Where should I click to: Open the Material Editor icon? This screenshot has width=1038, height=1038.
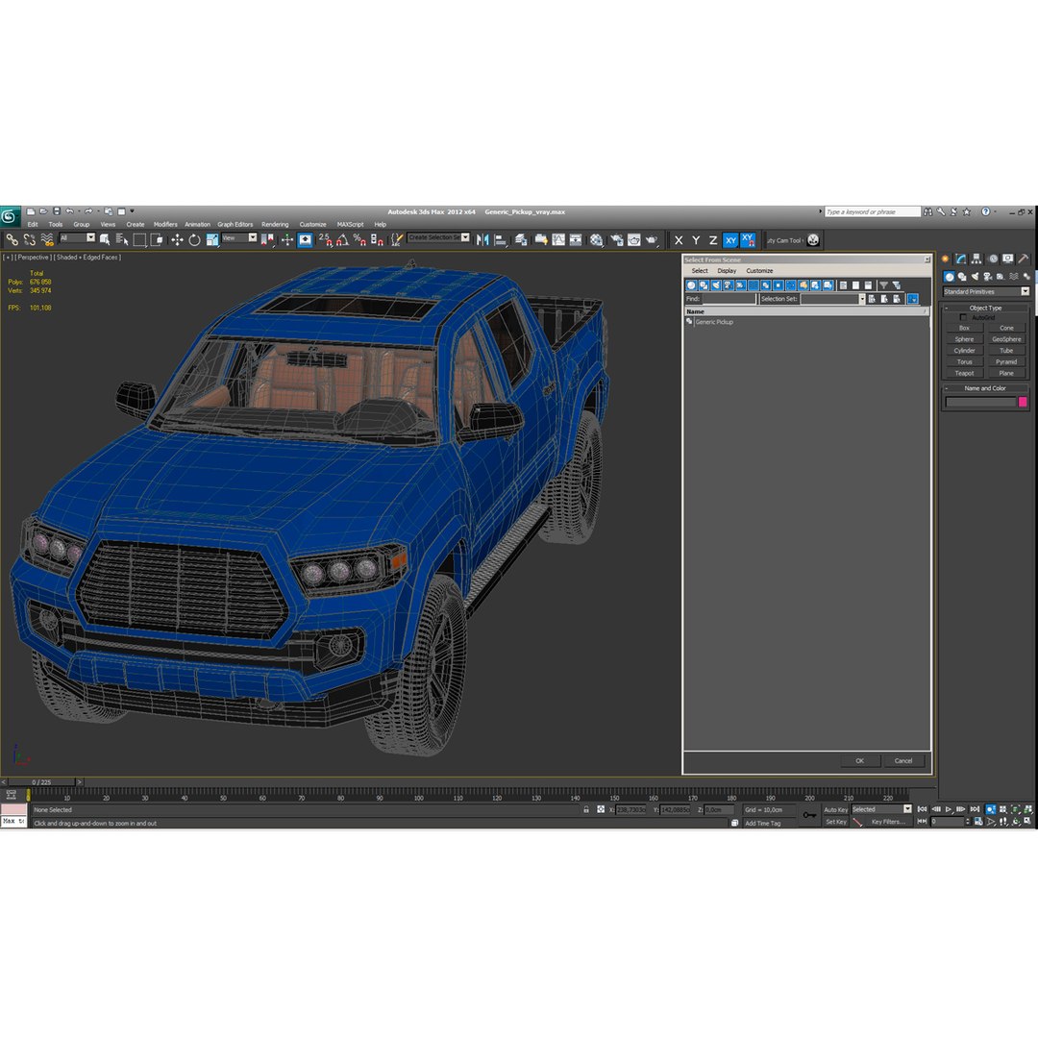point(597,239)
